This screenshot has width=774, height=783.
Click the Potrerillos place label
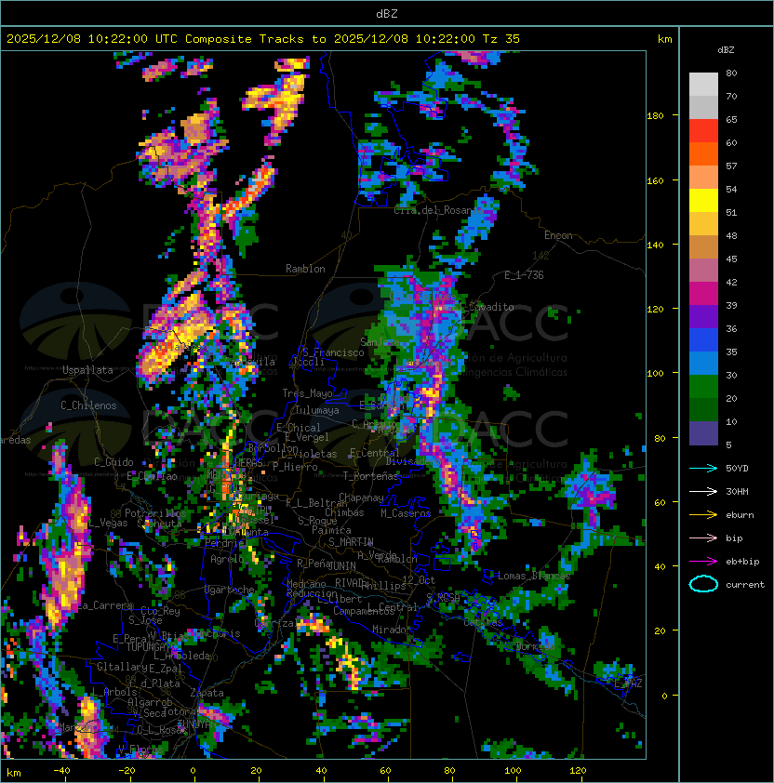point(155,513)
